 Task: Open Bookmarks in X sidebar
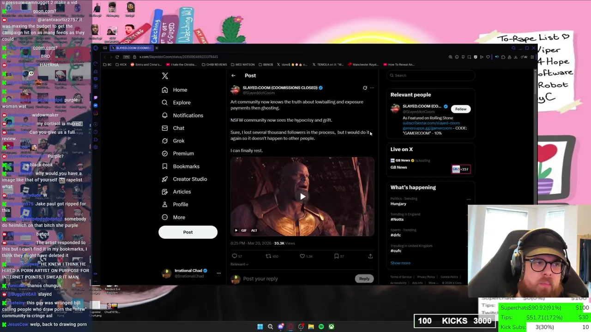tap(181, 166)
